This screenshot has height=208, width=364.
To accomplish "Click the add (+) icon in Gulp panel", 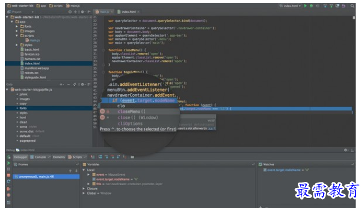I will point(61,85).
